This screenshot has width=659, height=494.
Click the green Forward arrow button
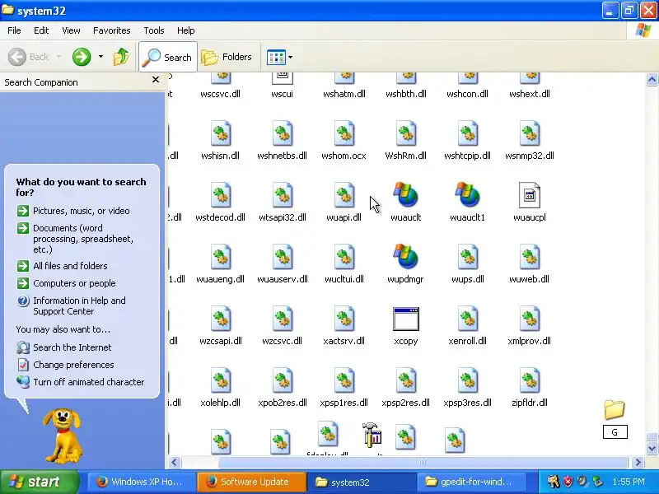[x=81, y=57]
